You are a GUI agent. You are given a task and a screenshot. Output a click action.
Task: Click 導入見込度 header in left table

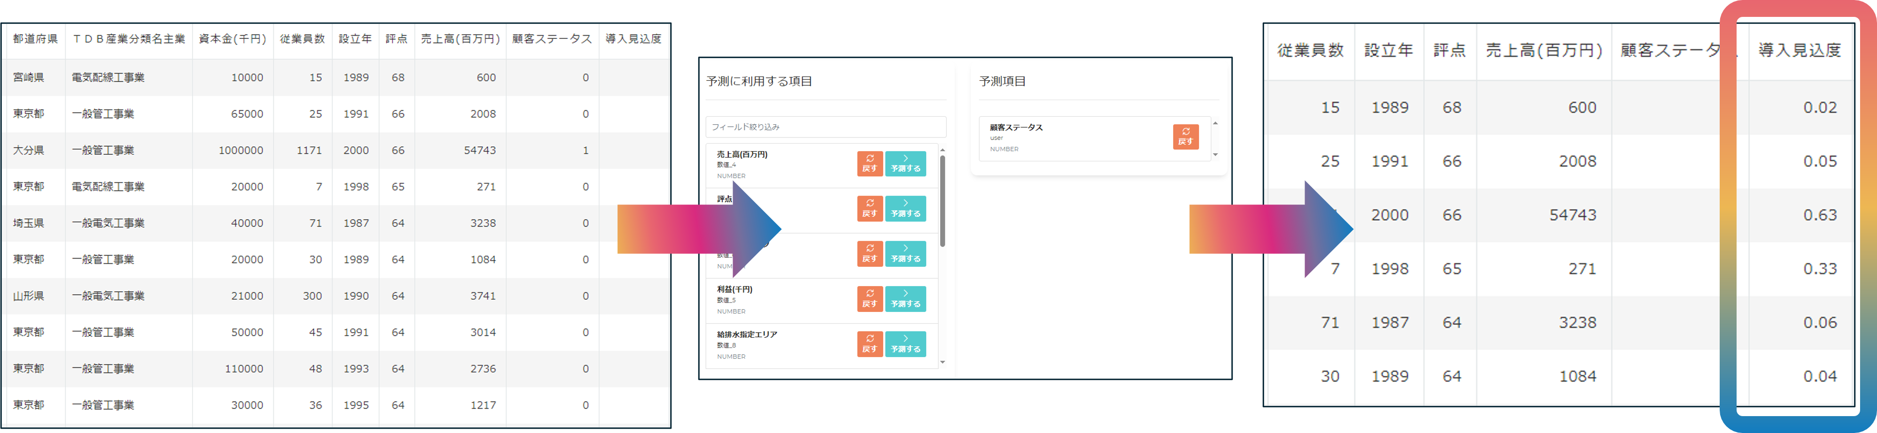coord(633,39)
